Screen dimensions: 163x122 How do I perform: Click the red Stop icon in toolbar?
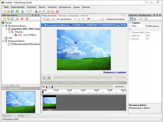coord(57,11)
